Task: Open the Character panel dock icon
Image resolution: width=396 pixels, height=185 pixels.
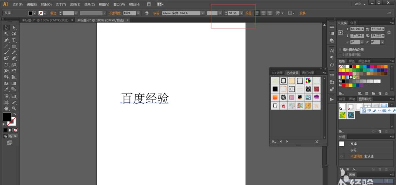Action: pyautogui.click(x=332, y=51)
